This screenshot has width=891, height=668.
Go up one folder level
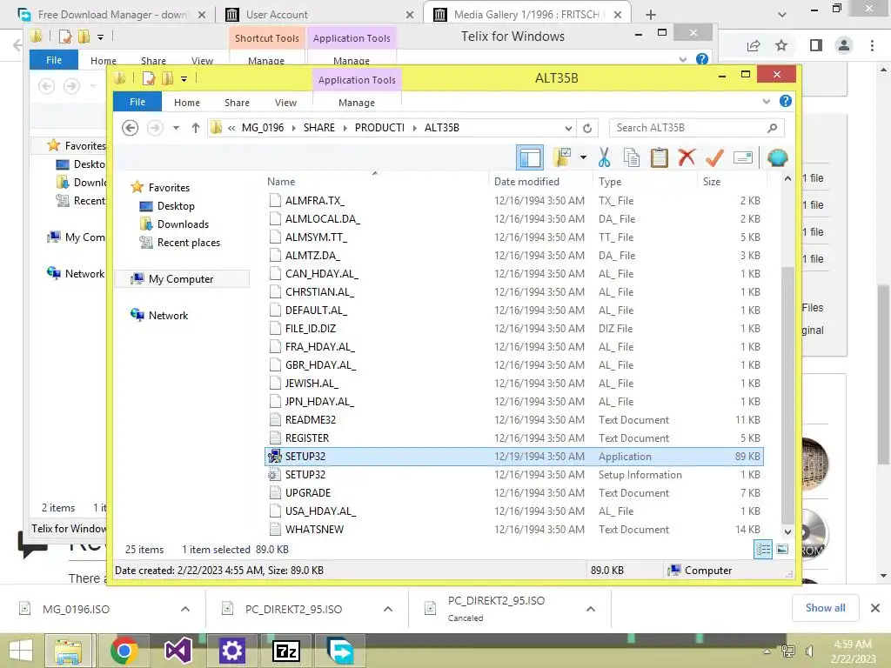point(196,128)
